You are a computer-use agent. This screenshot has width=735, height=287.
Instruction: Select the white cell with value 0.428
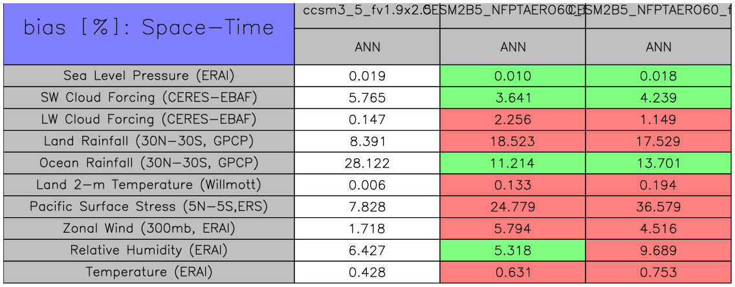[367, 272]
